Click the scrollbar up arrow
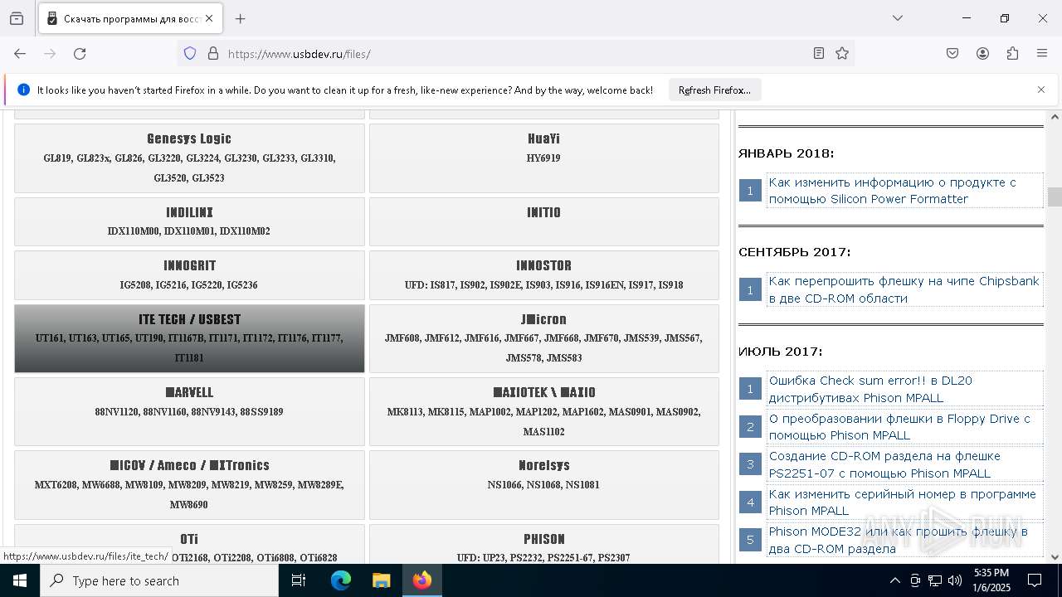The height and width of the screenshot is (597, 1062). click(x=1055, y=117)
